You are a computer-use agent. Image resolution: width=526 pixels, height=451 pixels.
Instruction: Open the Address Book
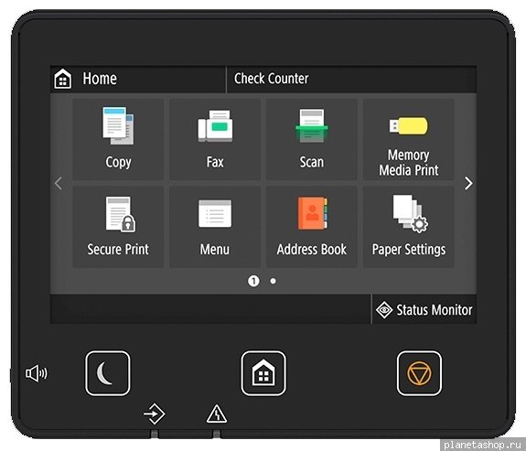(x=312, y=227)
